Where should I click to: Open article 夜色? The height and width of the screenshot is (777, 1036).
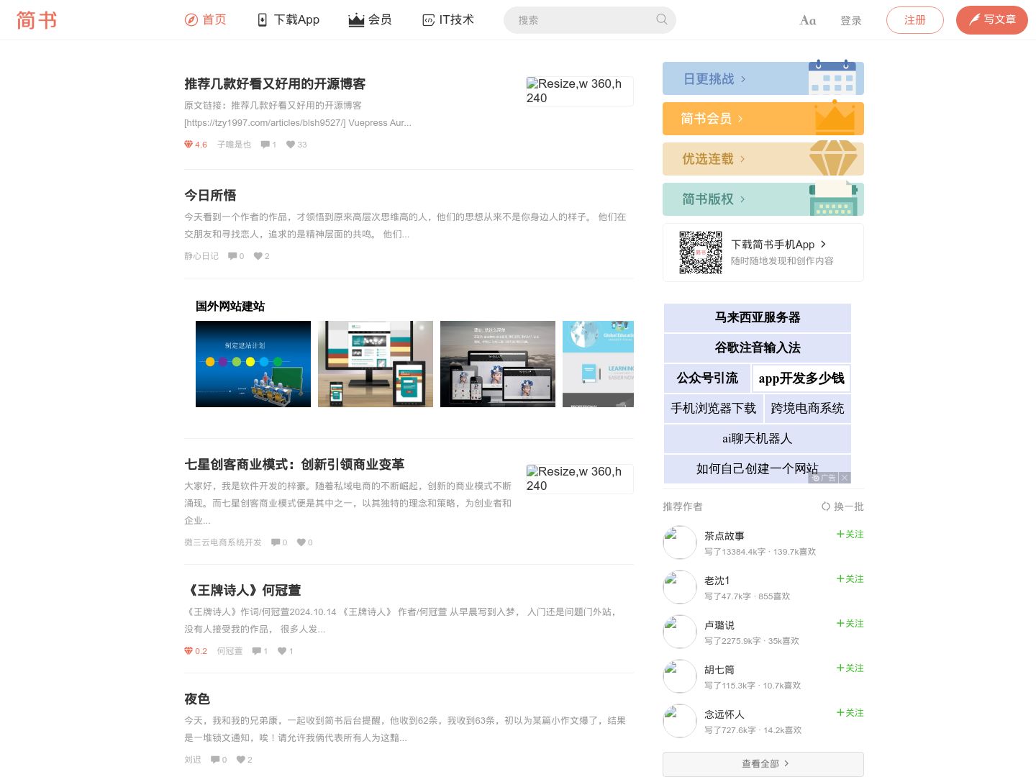point(197,699)
